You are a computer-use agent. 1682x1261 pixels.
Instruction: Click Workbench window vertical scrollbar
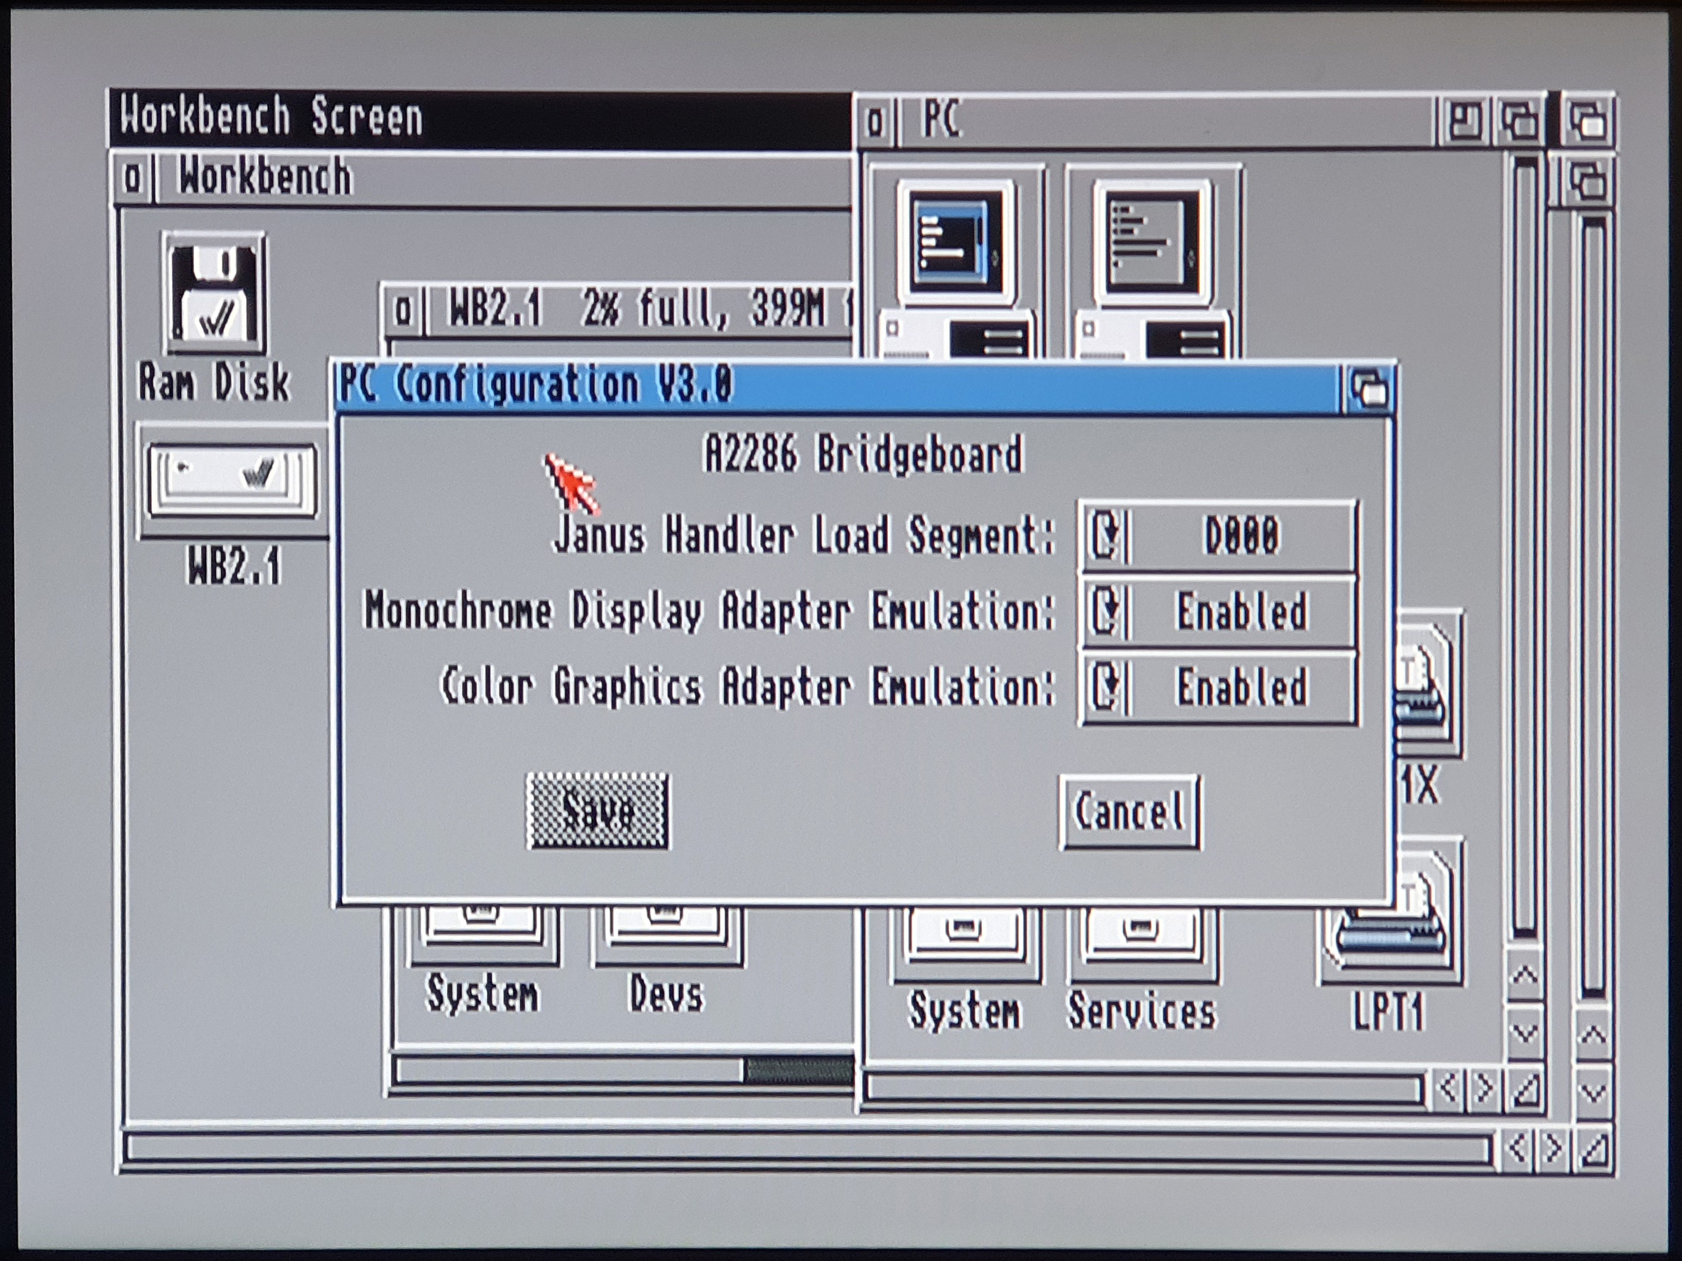1593,608
